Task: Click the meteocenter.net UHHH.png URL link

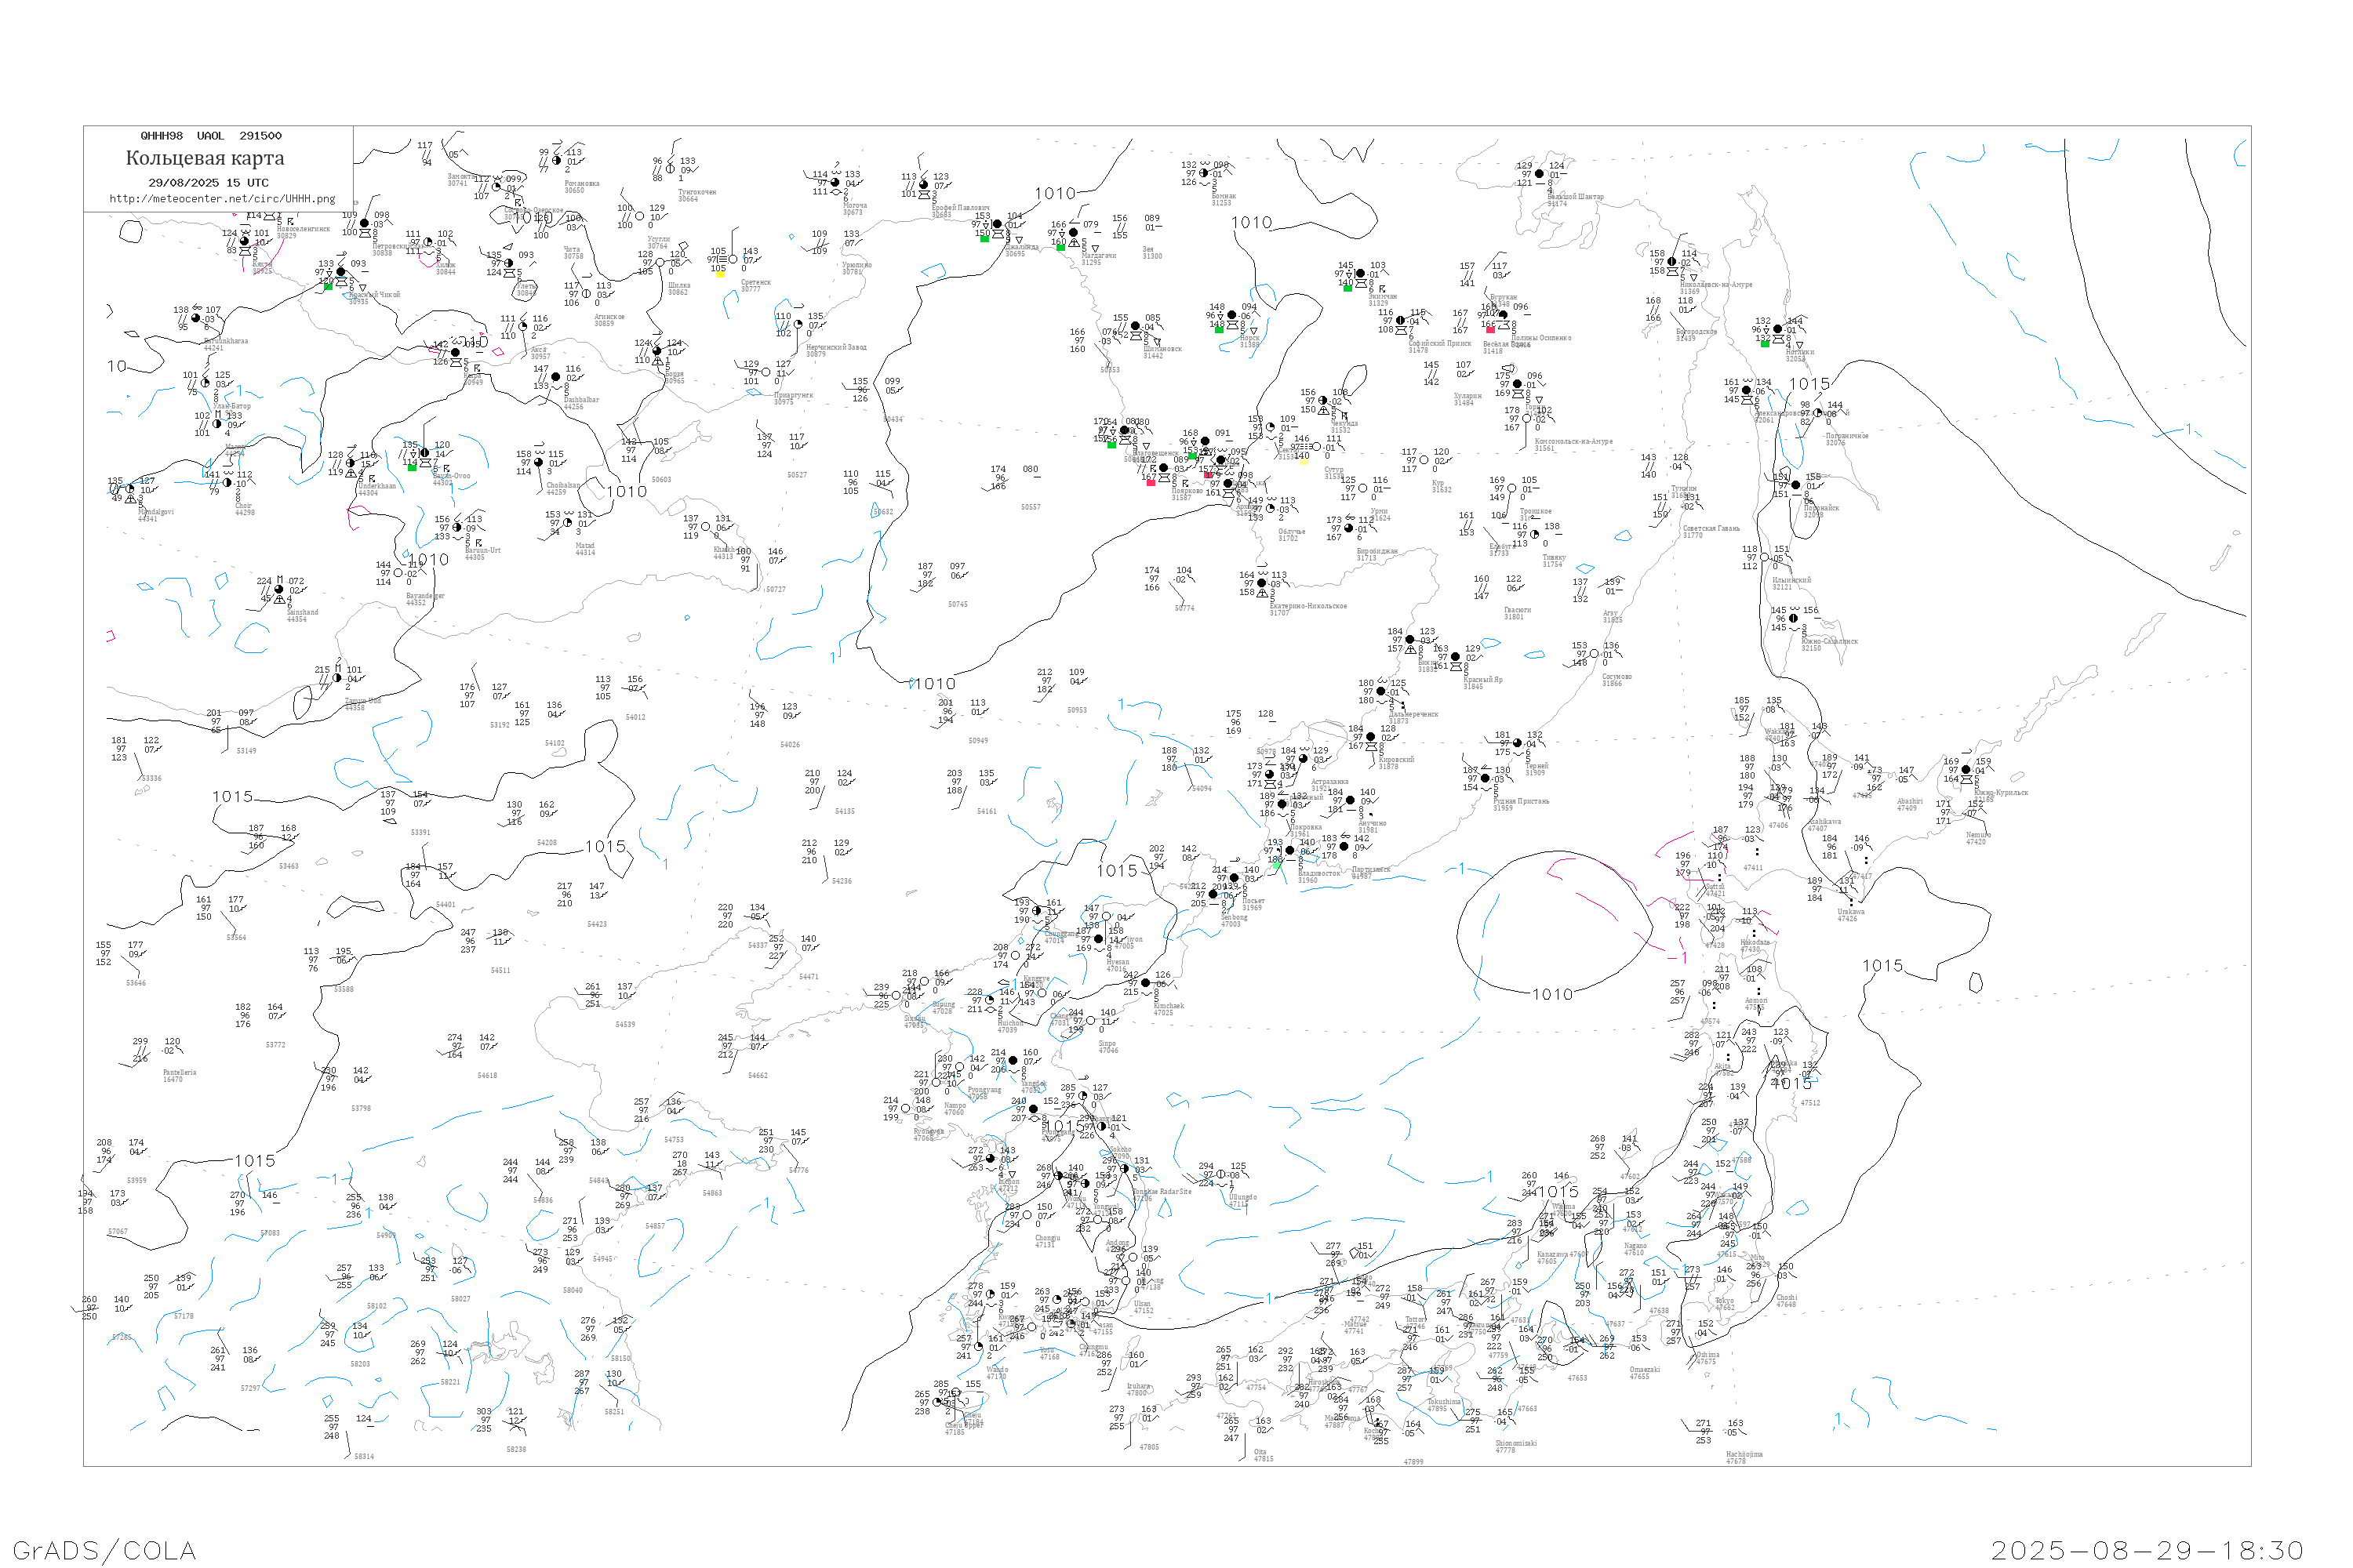Action: [222, 199]
